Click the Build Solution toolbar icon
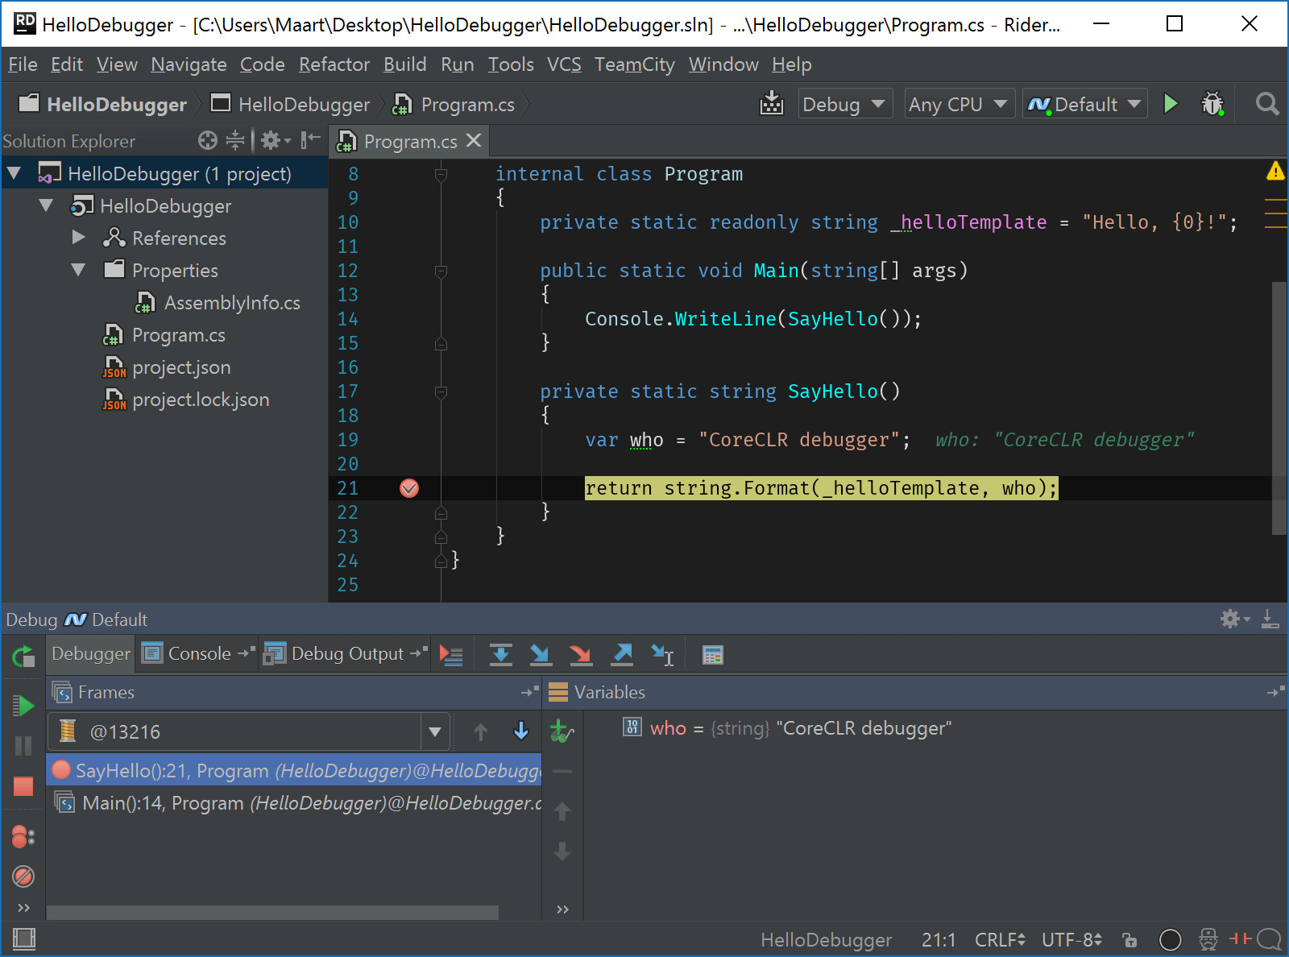 tap(771, 104)
